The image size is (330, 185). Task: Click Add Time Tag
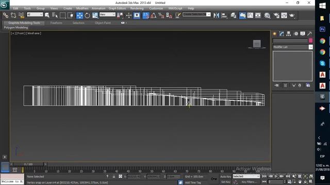pos(193,183)
